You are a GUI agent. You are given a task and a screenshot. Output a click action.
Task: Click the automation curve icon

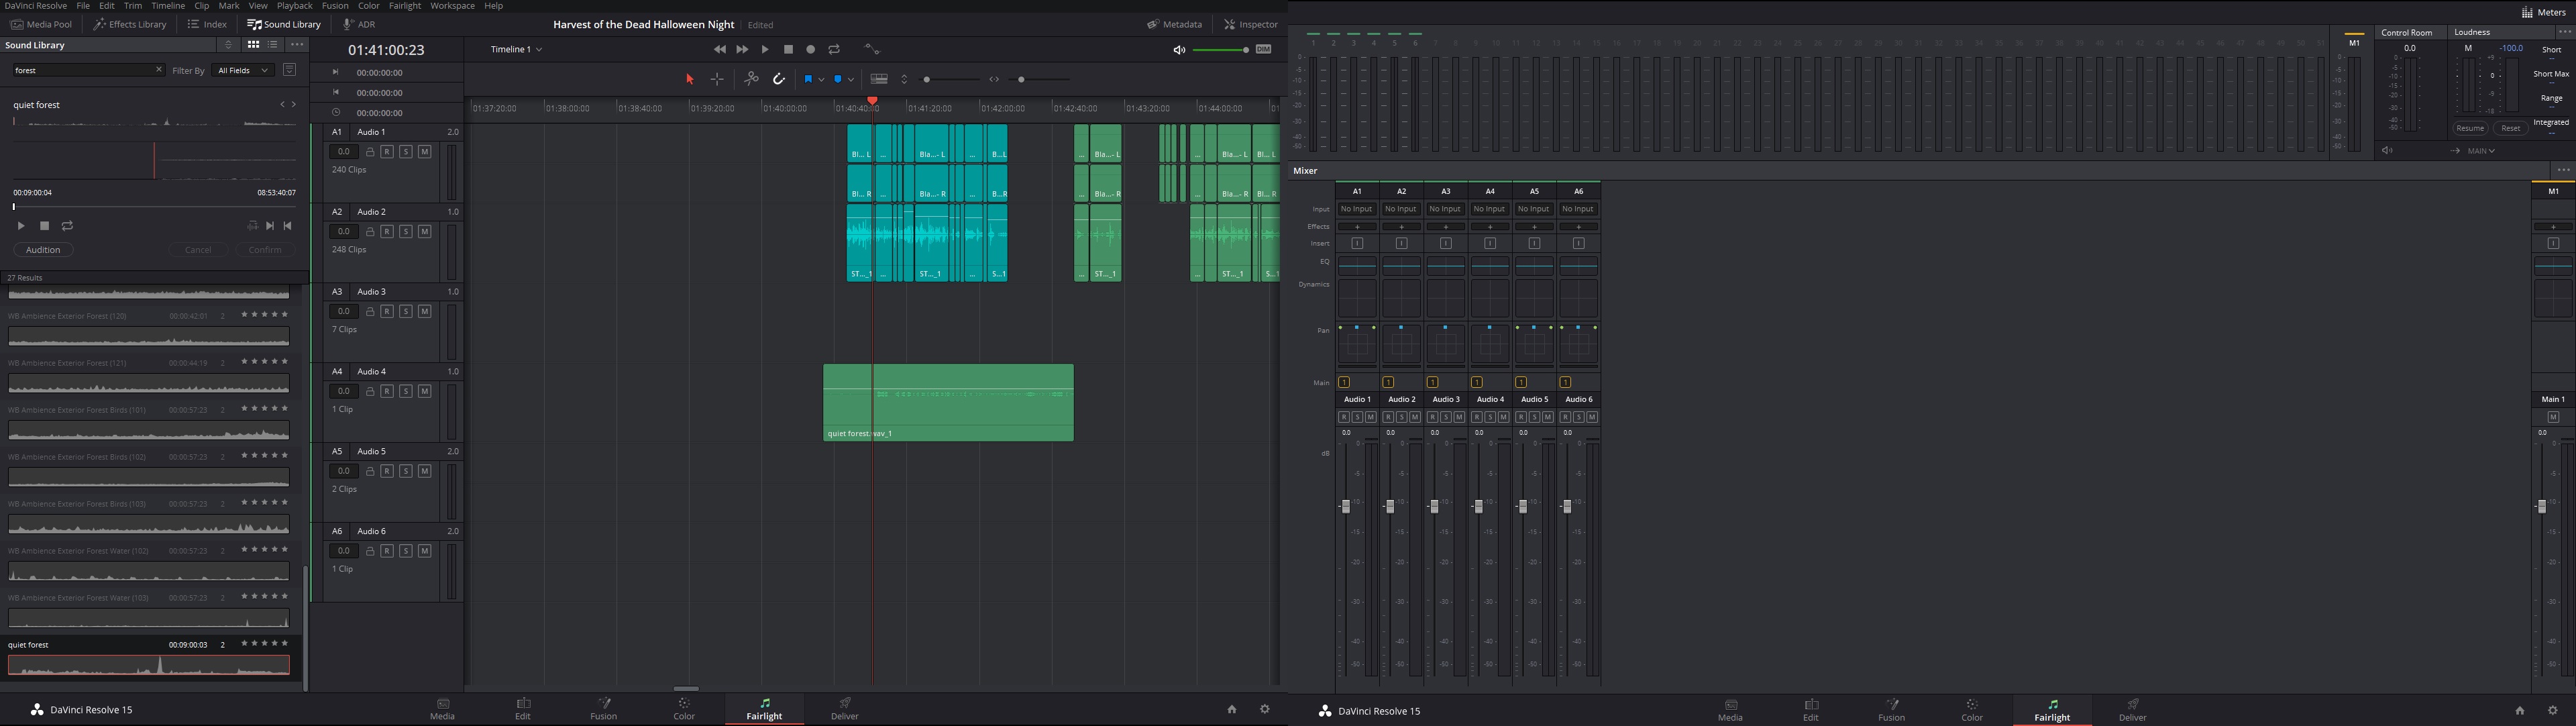pos(872,49)
